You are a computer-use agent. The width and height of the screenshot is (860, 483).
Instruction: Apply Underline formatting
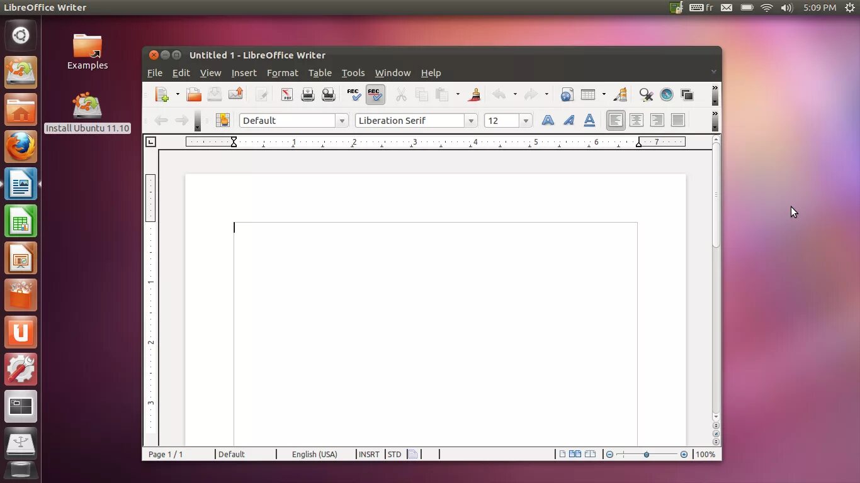590,120
